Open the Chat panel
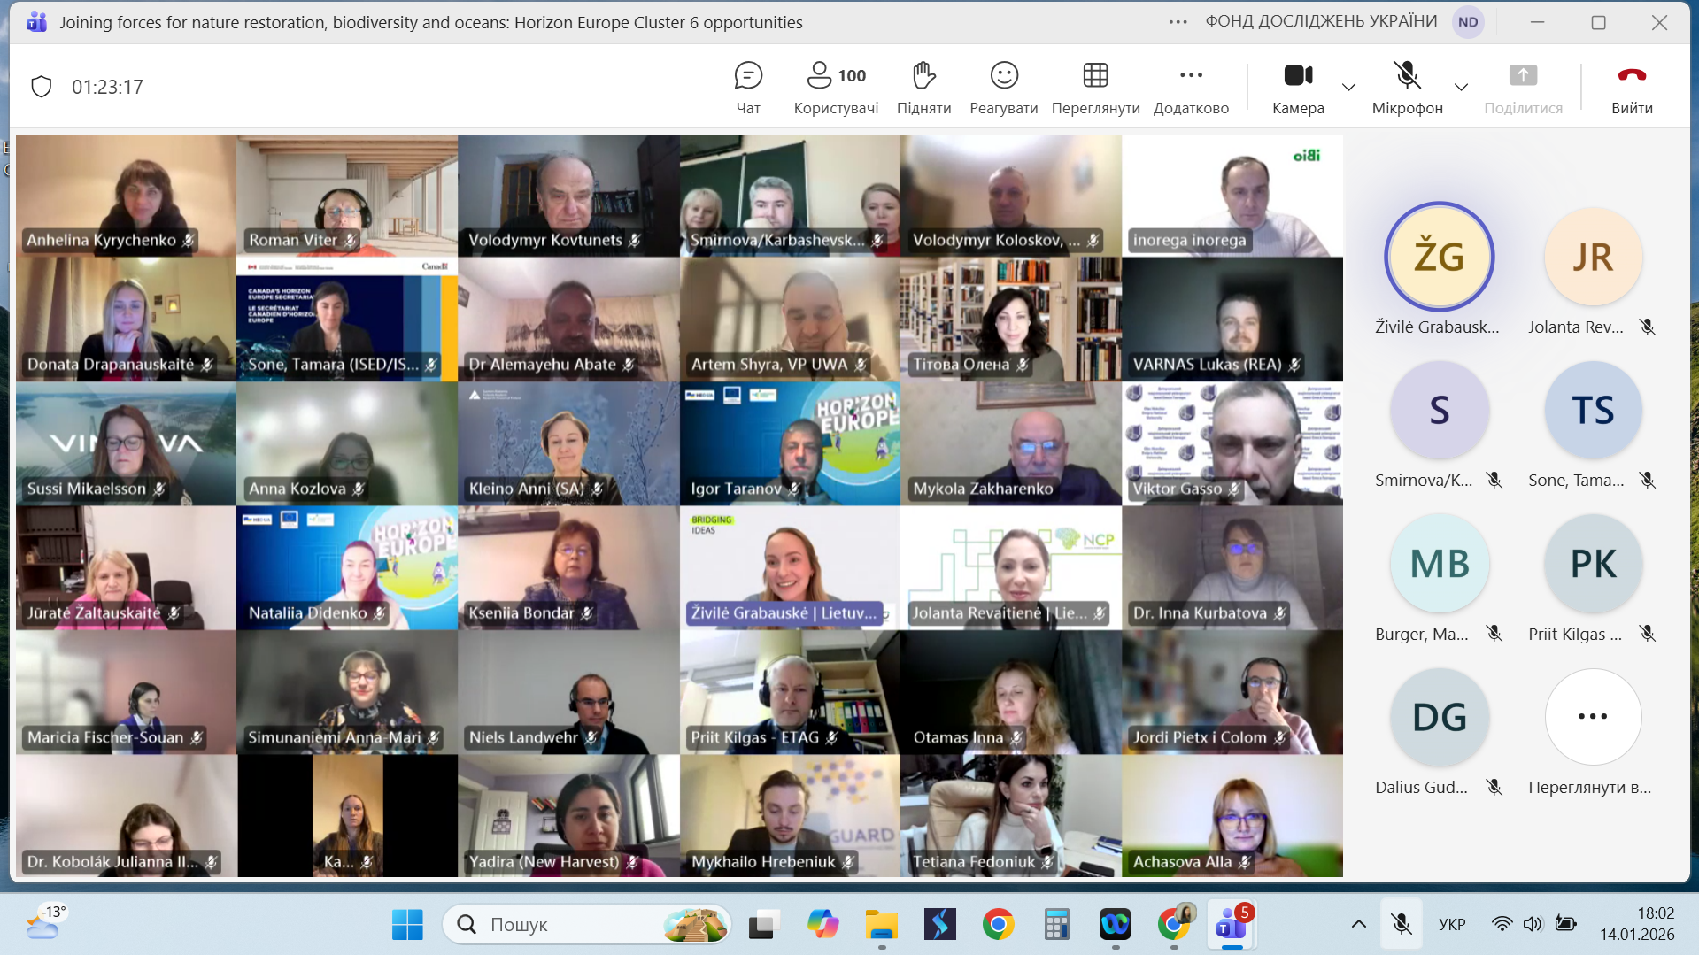1699x955 pixels. [x=748, y=87]
